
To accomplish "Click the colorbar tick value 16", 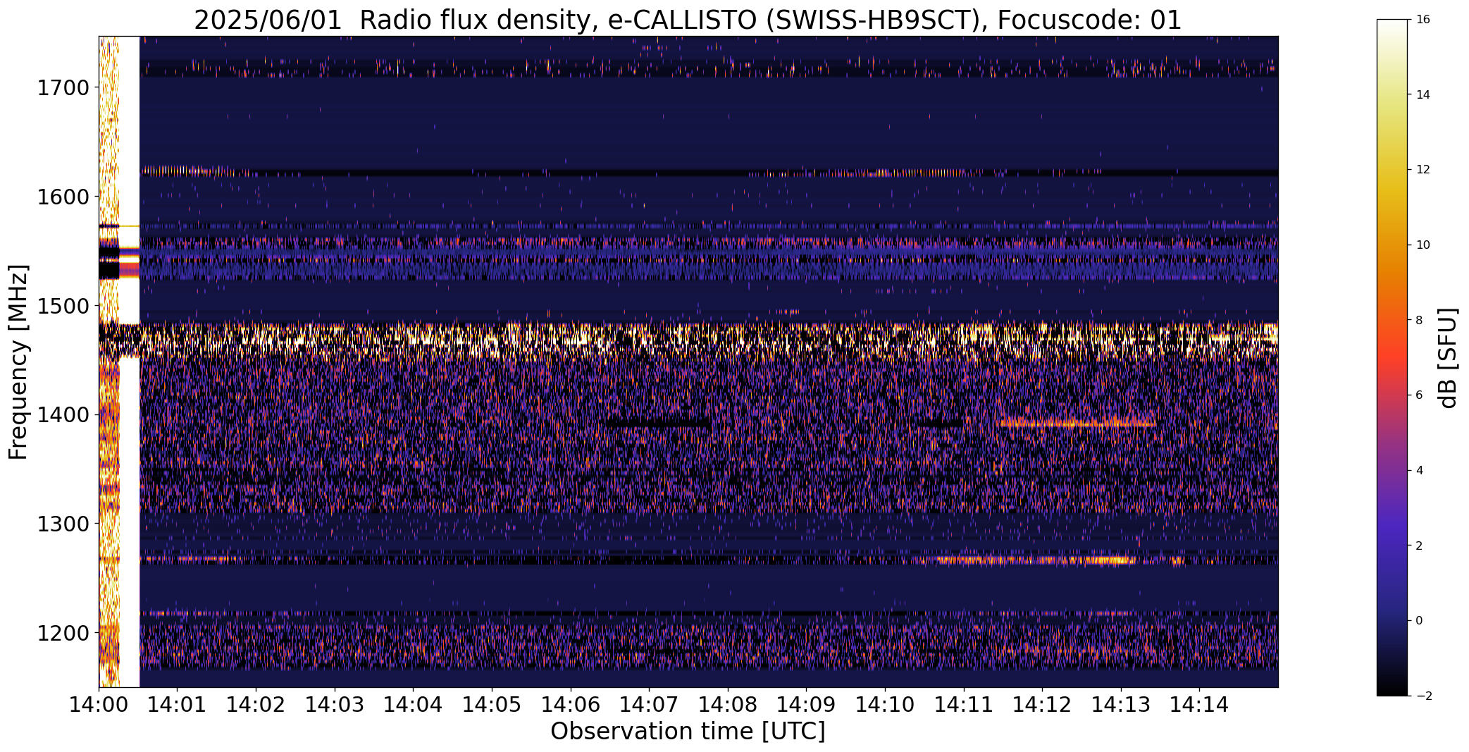I will click(x=1422, y=20).
